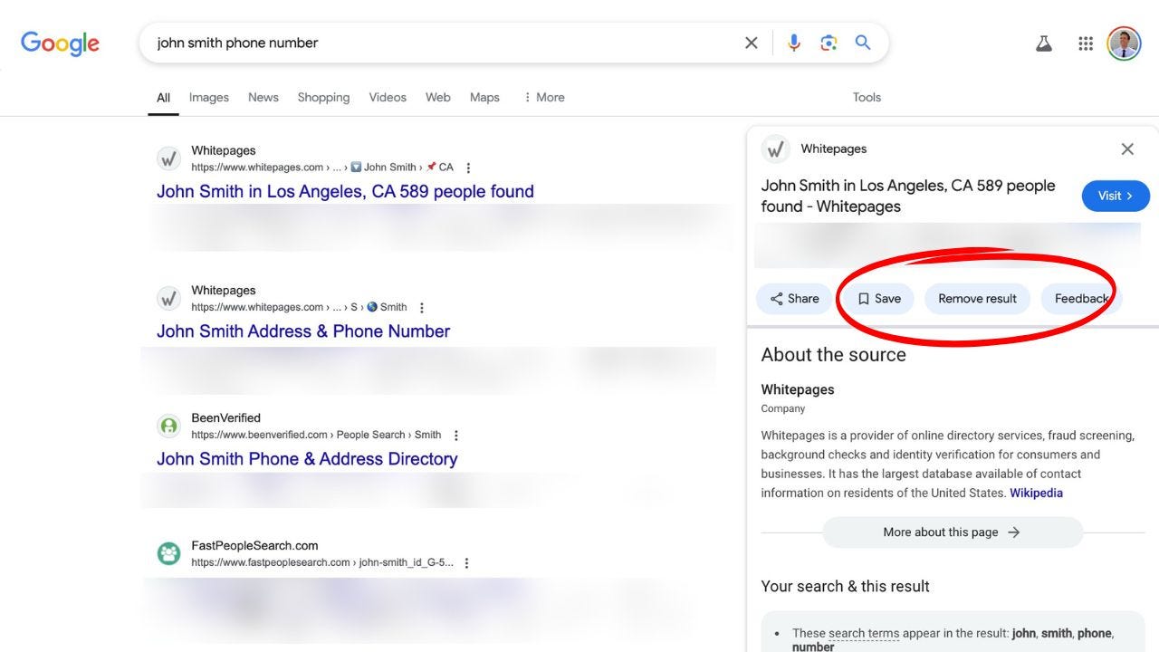Click the BeenVerified favicon
The image size is (1159, 652).
pyautogui.click(x=169, y=426)
